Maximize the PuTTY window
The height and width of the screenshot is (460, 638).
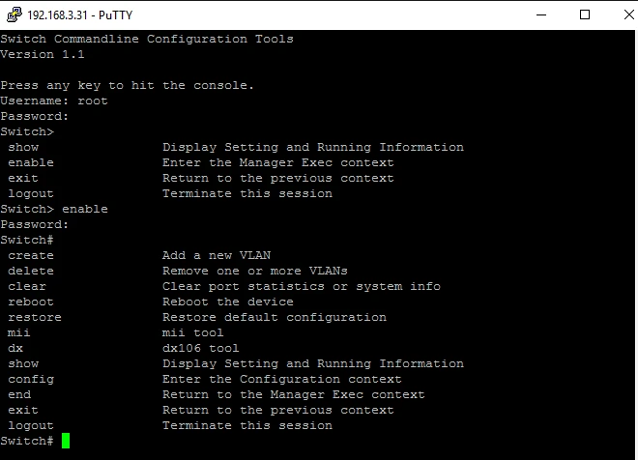click(x=584, y=14)
